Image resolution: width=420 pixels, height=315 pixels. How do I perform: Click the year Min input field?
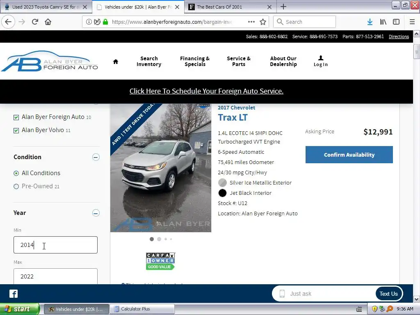55,245
